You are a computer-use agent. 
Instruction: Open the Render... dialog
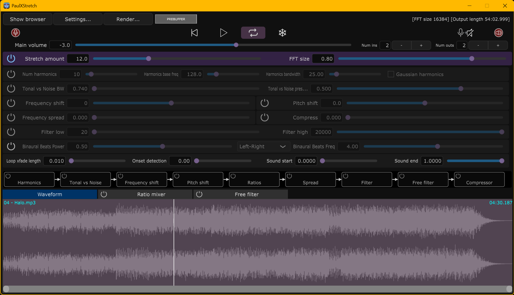pos(128,19)
